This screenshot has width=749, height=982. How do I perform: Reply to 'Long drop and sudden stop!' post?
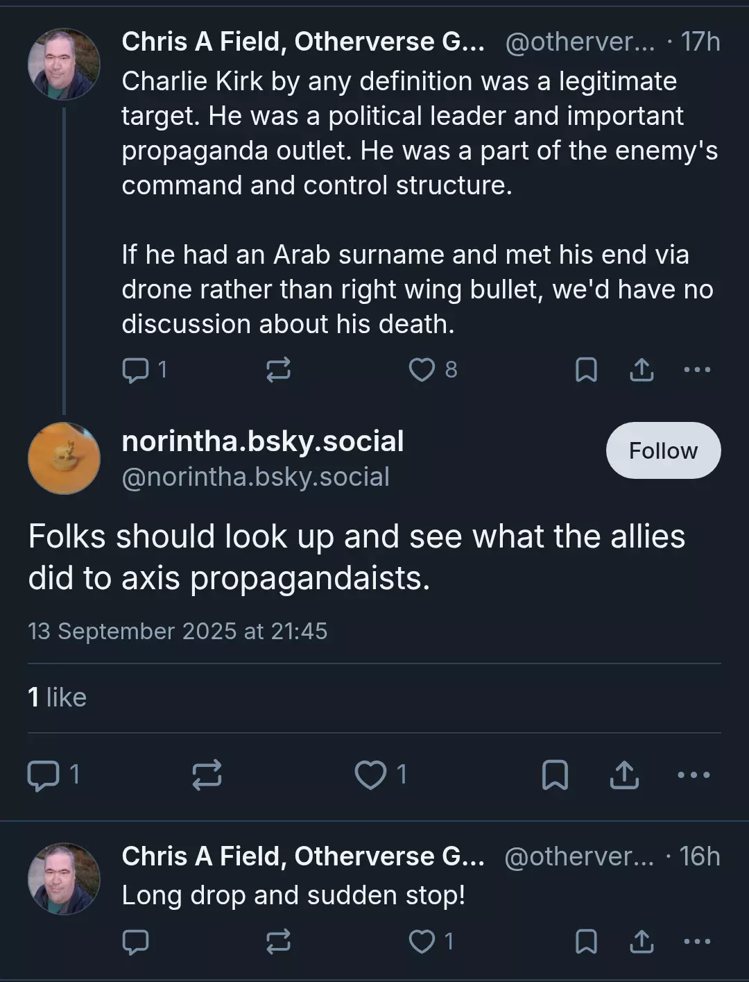tap(135, 942)
